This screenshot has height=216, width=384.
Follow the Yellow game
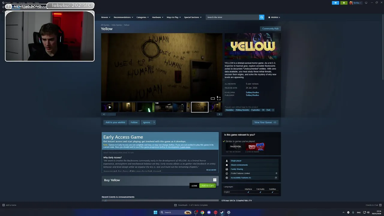point(134,122)
